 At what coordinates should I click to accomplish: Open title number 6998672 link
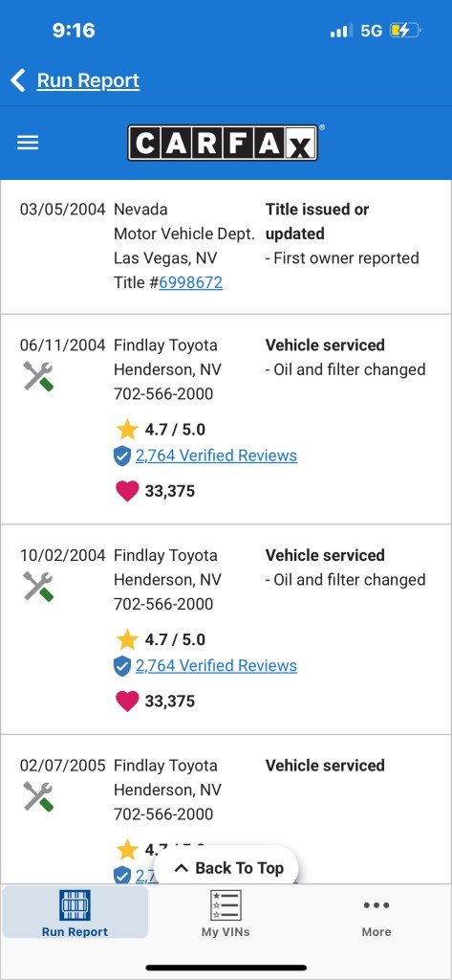[190, 282]
